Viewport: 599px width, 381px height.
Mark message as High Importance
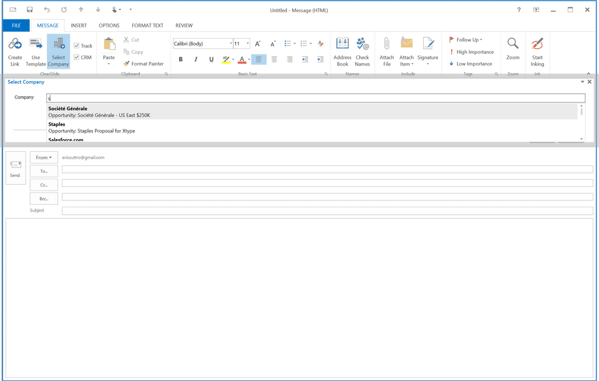pyautogui.click(x=472, y=52)
